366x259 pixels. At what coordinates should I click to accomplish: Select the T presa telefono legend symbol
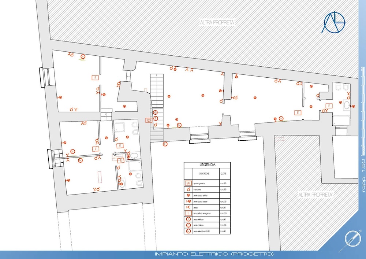click(189, 219)
